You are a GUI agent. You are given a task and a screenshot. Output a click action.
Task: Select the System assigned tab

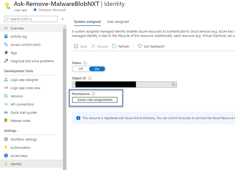pos(87,22)
